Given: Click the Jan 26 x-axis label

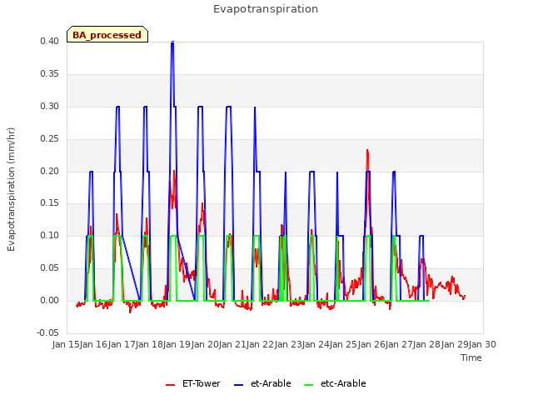Looking at the screenshot, I should point(371,344).
